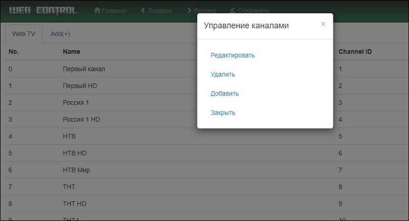Open the Add(+) tab
Screen dimensions: 409x221
click(x=60, y=34)
